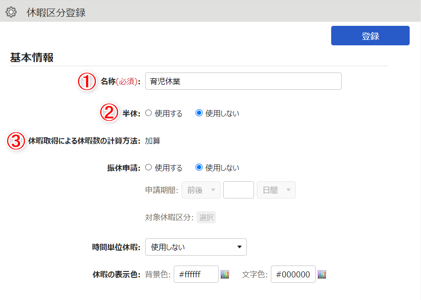This screenshot has height=300, width=421.
Task: Click the empty 申請期間 number field
Action: pos(239,190)
